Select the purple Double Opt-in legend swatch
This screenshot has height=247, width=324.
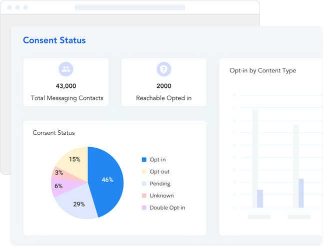144,208
